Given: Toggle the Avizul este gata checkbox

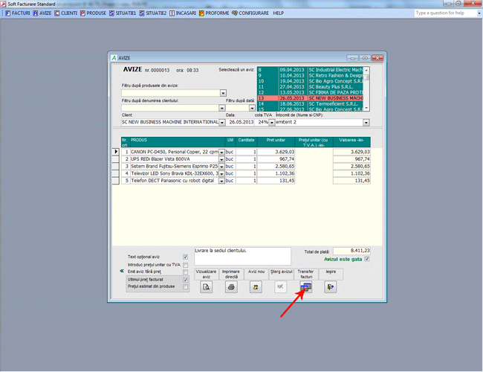Looking at the screenshot, I should [x=367, y=259].
